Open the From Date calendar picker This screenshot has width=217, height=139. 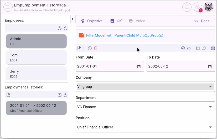pos(139,66)
